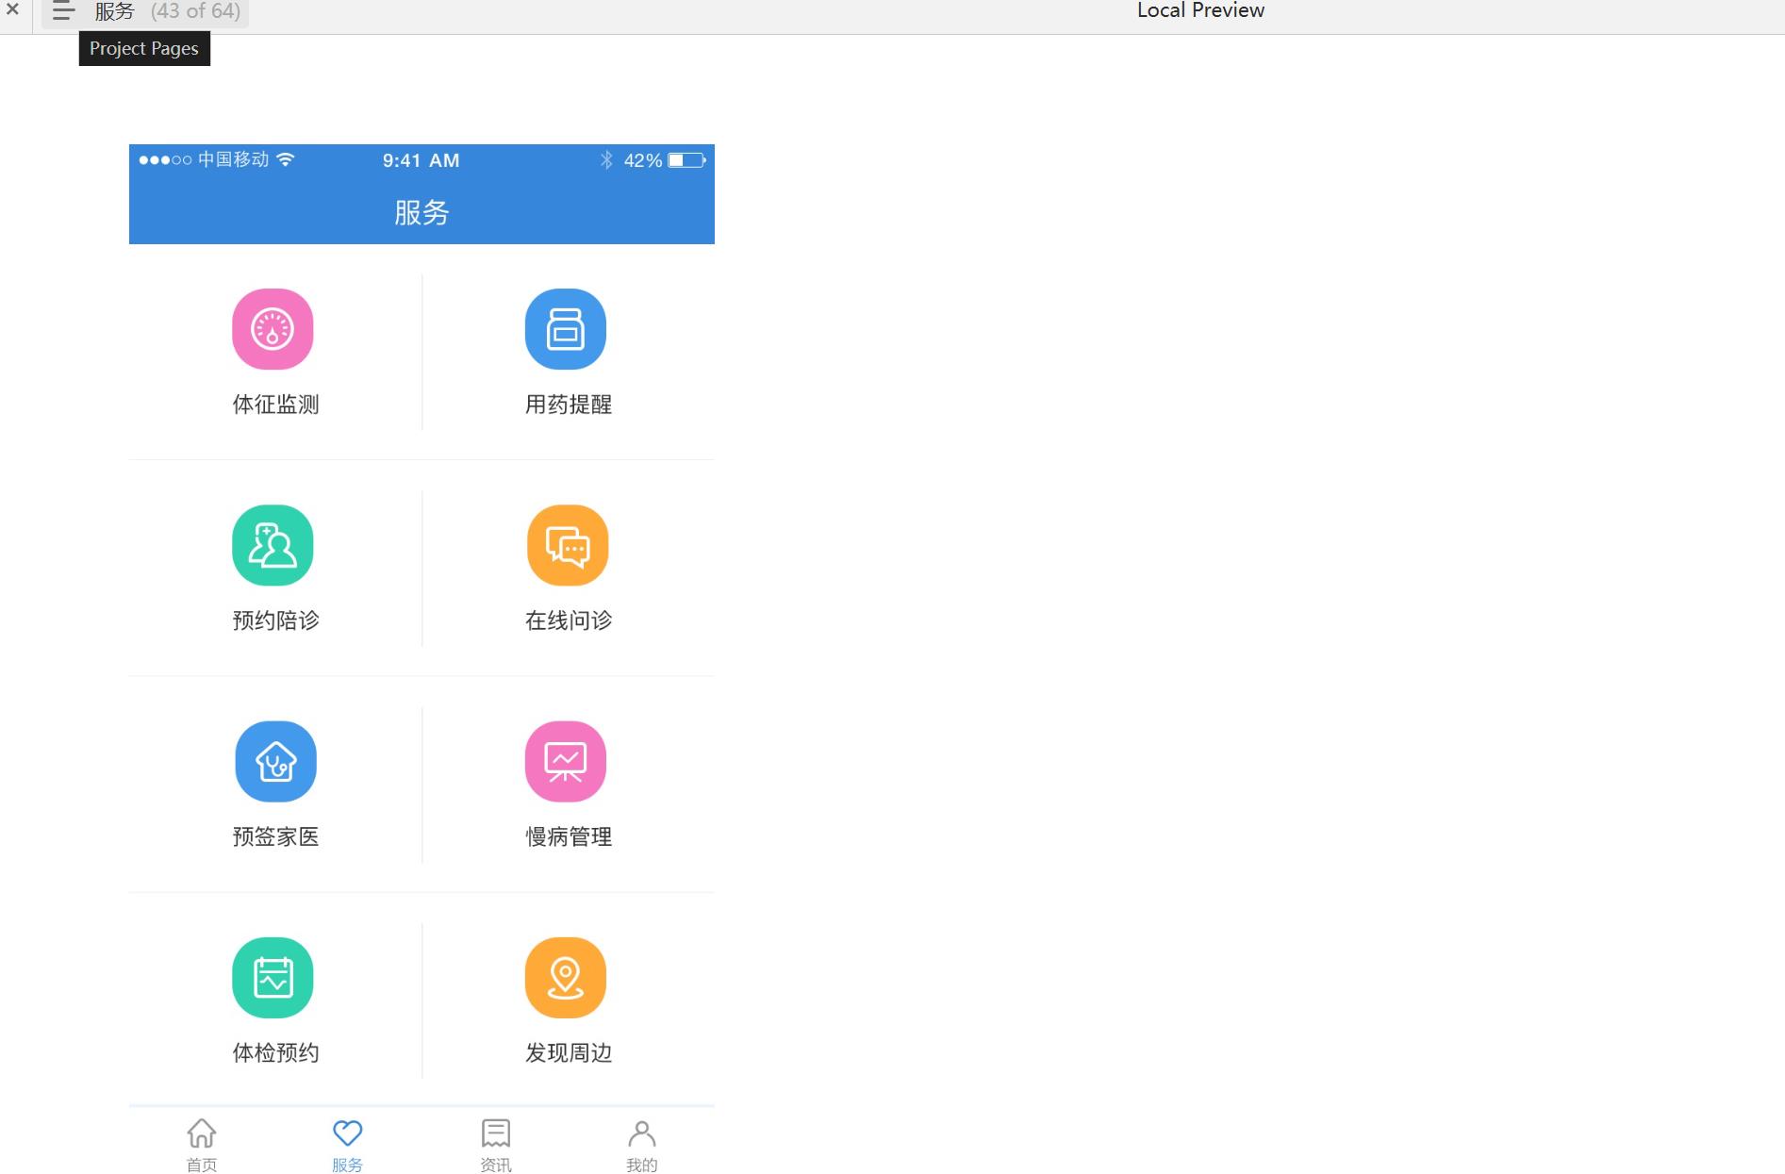Open the 体征监测 pink gauge icon
1785x1174 pixels.
point(273,329)
